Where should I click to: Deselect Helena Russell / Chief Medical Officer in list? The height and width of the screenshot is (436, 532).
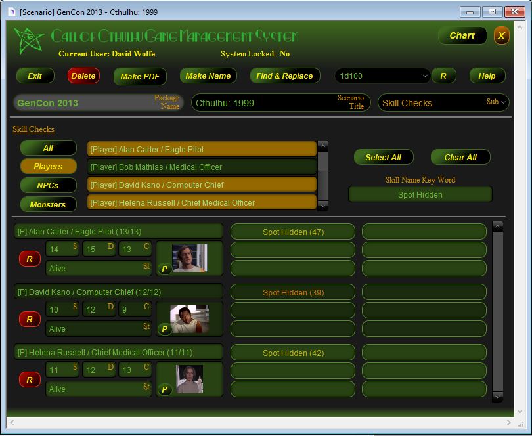click(x=202, y=202)
